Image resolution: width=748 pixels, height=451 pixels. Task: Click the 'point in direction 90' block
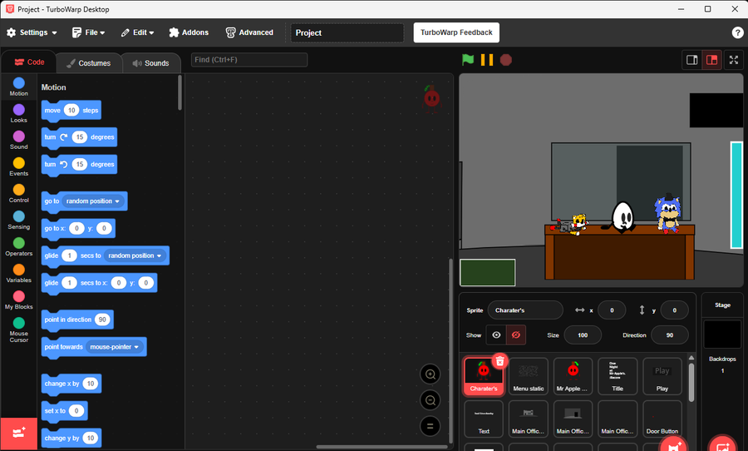point(77,320)
